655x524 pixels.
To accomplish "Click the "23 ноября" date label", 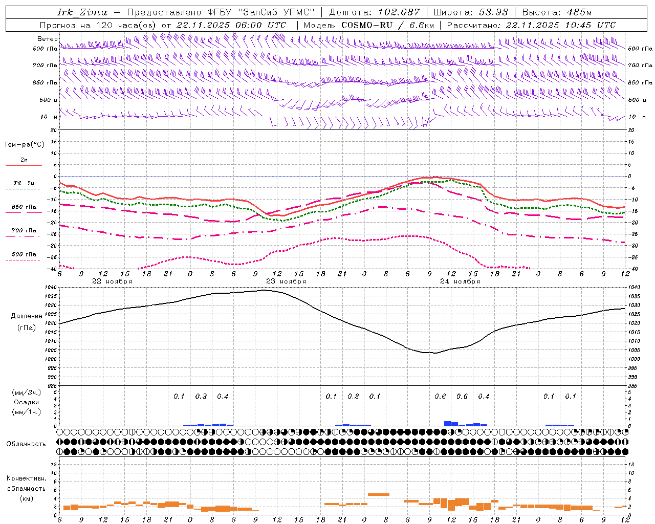I will point(286,281).
